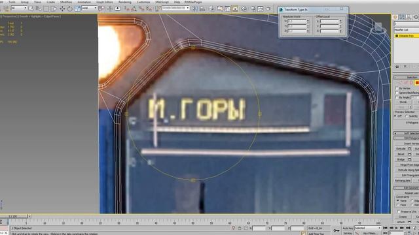
Task: Click the Shrink selection button
Action: (403, 102)
